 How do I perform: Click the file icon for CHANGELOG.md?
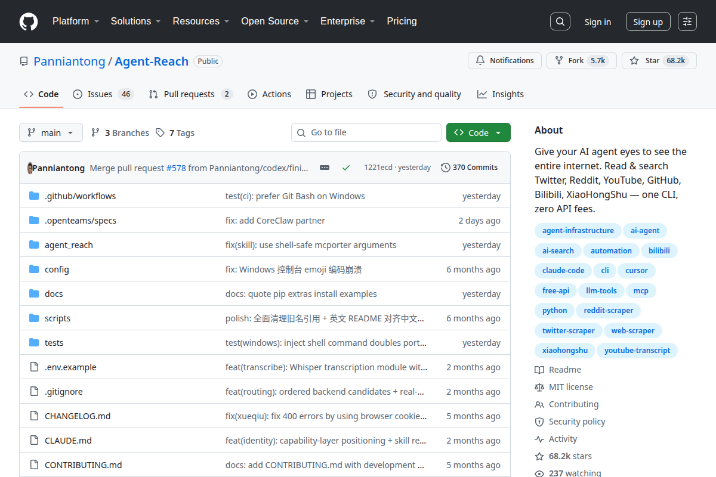pyautogui.click(x=34, y=416)
